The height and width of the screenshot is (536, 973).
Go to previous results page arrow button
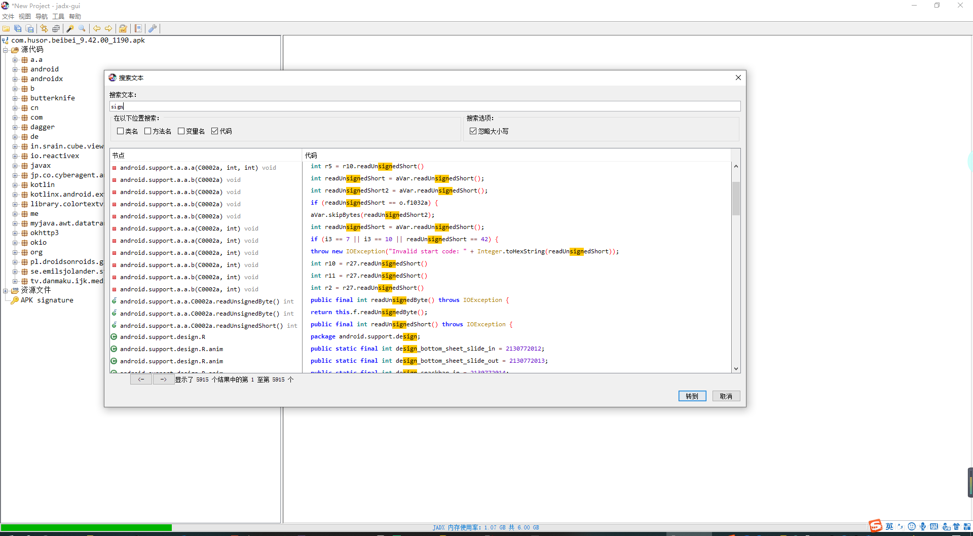(141, 379)
